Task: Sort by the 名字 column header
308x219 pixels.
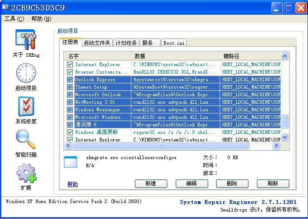Action: (x=98, y=56)
